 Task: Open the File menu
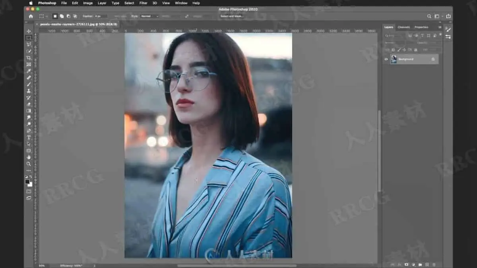click(x=64, y=3)
